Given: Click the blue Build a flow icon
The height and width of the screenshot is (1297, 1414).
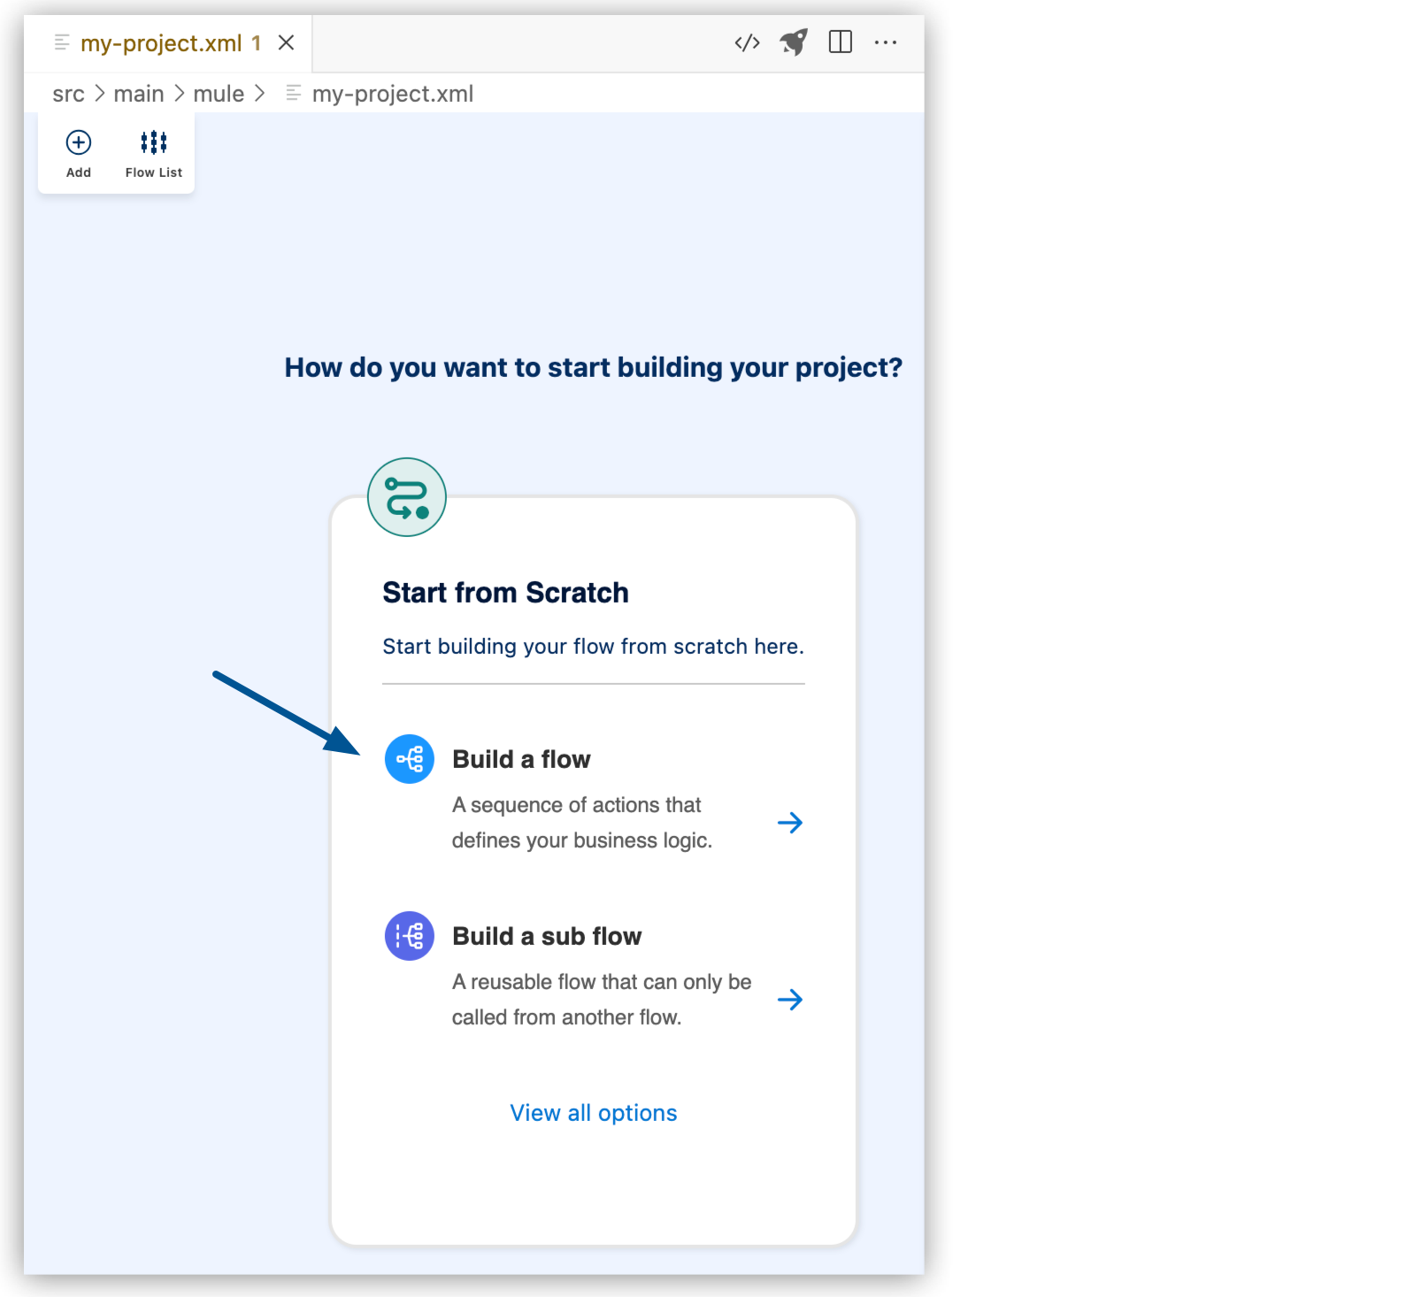Looking at the screenshot, I should (x=409, y=759).
